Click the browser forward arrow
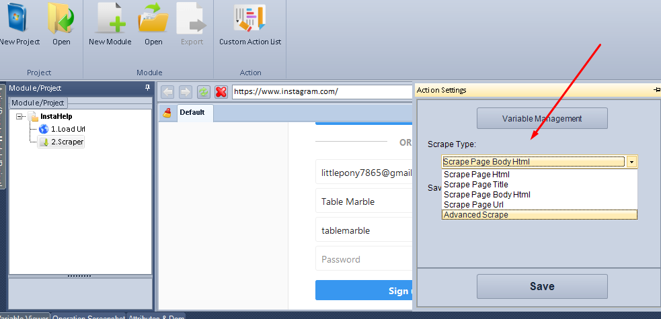The width and height of the screenshot is (661, 319). pyautogui.click(x=185, y=91)
